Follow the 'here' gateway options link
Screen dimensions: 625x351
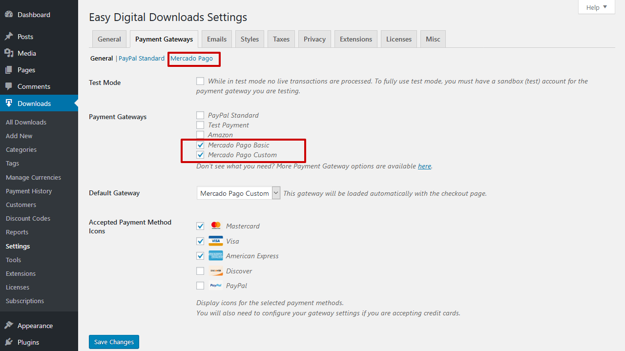coord(424,166)
